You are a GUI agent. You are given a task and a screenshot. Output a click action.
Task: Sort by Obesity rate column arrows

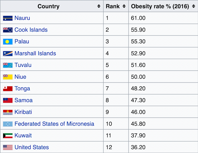tap(194, 6)
